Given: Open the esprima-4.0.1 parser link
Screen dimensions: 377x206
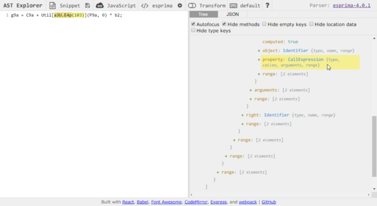Looking at the screenshot, I should [x=352, y=5].
